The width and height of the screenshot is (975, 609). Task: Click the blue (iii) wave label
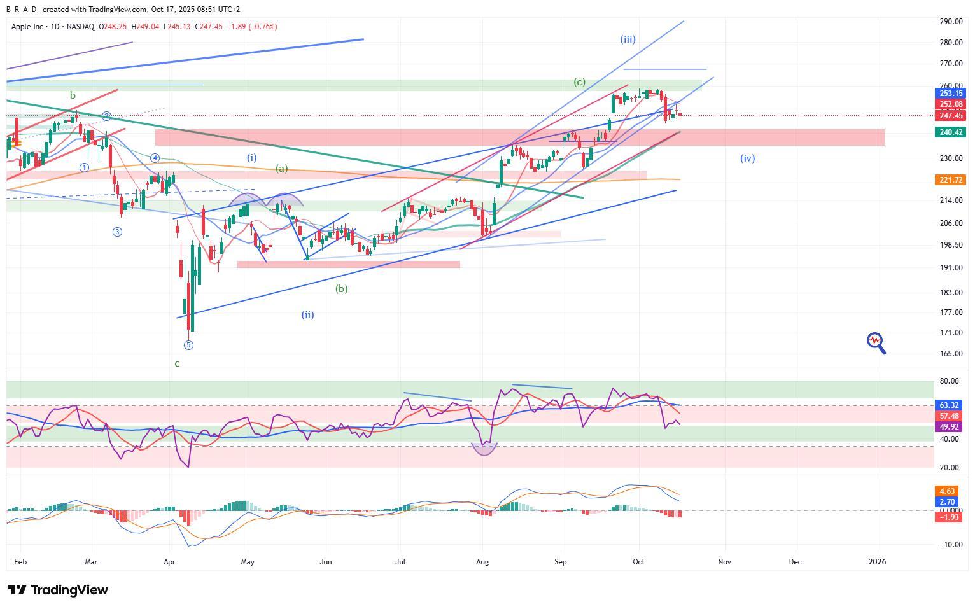coord(628,39)
